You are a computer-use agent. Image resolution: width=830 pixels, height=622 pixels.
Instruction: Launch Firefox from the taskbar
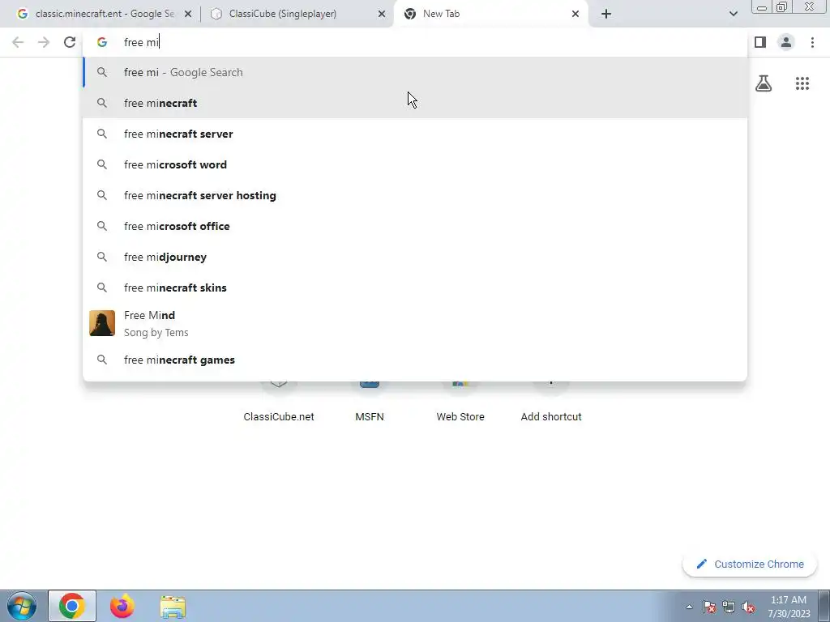point(122,606)
